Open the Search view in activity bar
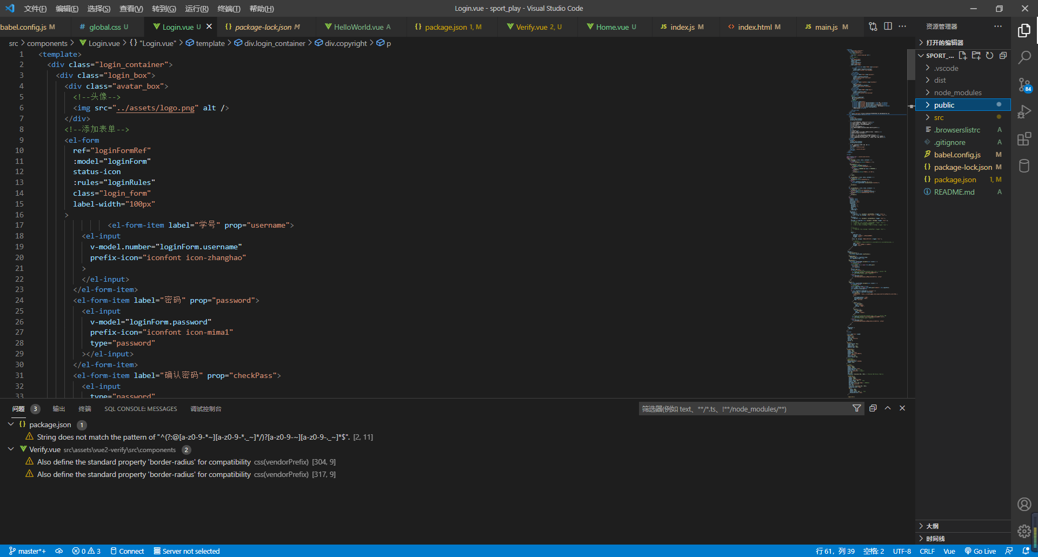This screenshot has width=1038, height=557. click(x=1024, y=57)
